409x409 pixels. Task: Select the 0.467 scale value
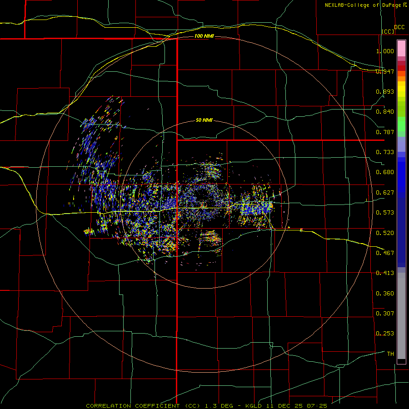coord(385,253)
